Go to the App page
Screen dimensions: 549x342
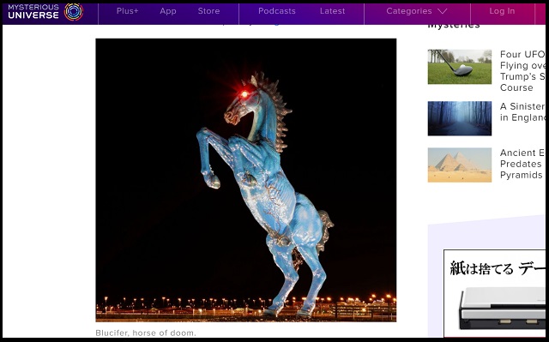pyautogui.click(x=168, y=11)
